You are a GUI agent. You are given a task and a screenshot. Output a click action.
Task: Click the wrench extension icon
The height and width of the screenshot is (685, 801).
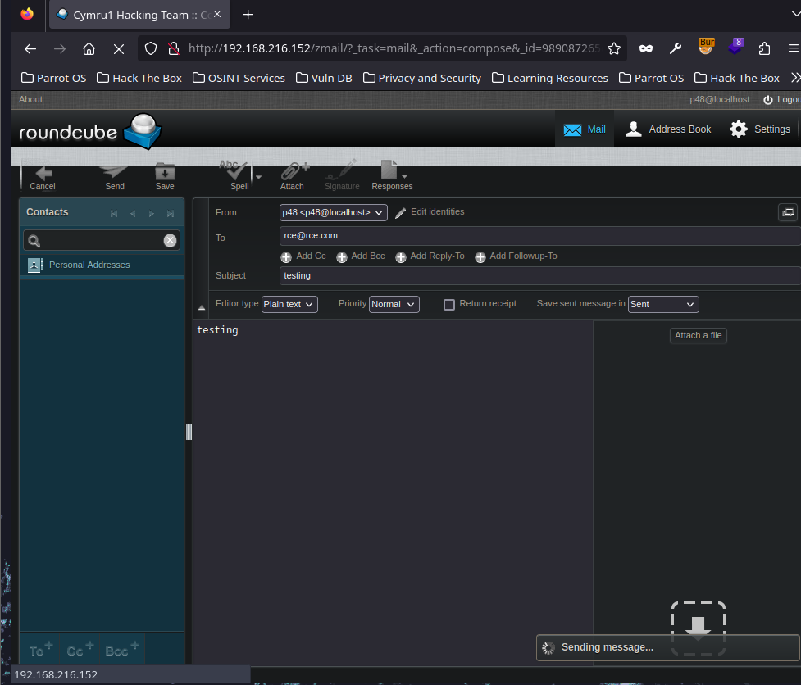point(676,48)
